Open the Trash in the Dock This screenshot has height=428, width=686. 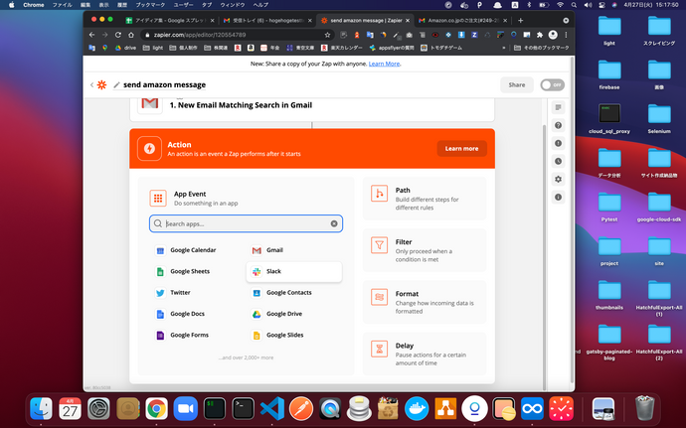point(644,408)
